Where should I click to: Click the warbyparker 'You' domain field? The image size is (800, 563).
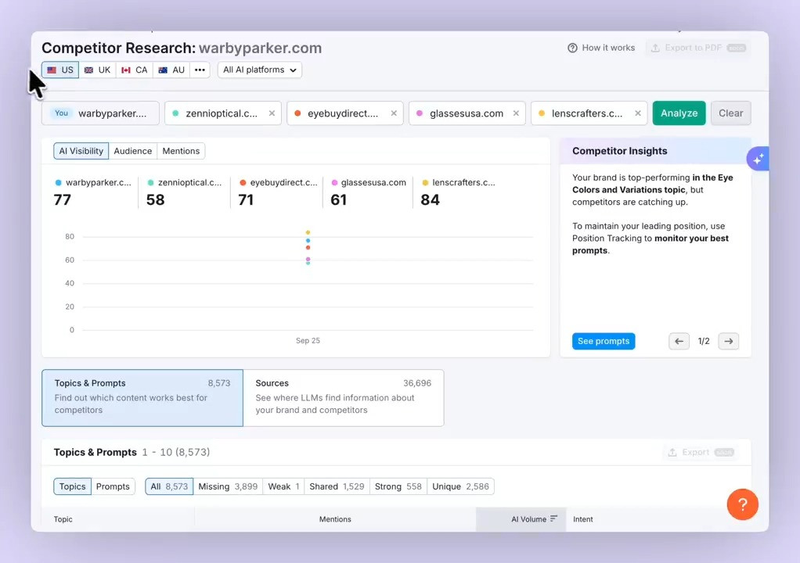pyautogui.click(x=100, y=113)
